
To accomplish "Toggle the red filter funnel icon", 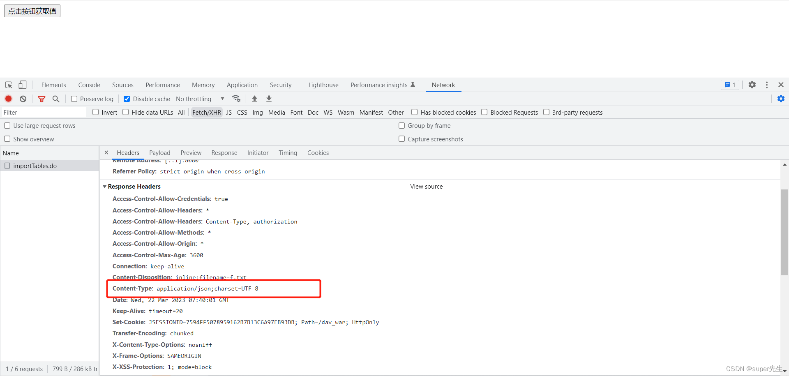I will pos(42,99).
